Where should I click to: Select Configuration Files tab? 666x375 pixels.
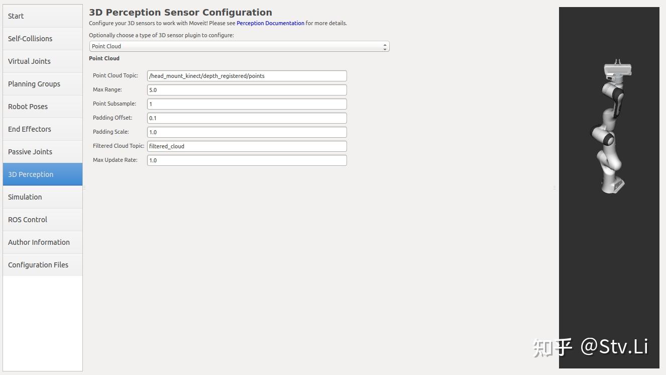(x=42, y=265)
